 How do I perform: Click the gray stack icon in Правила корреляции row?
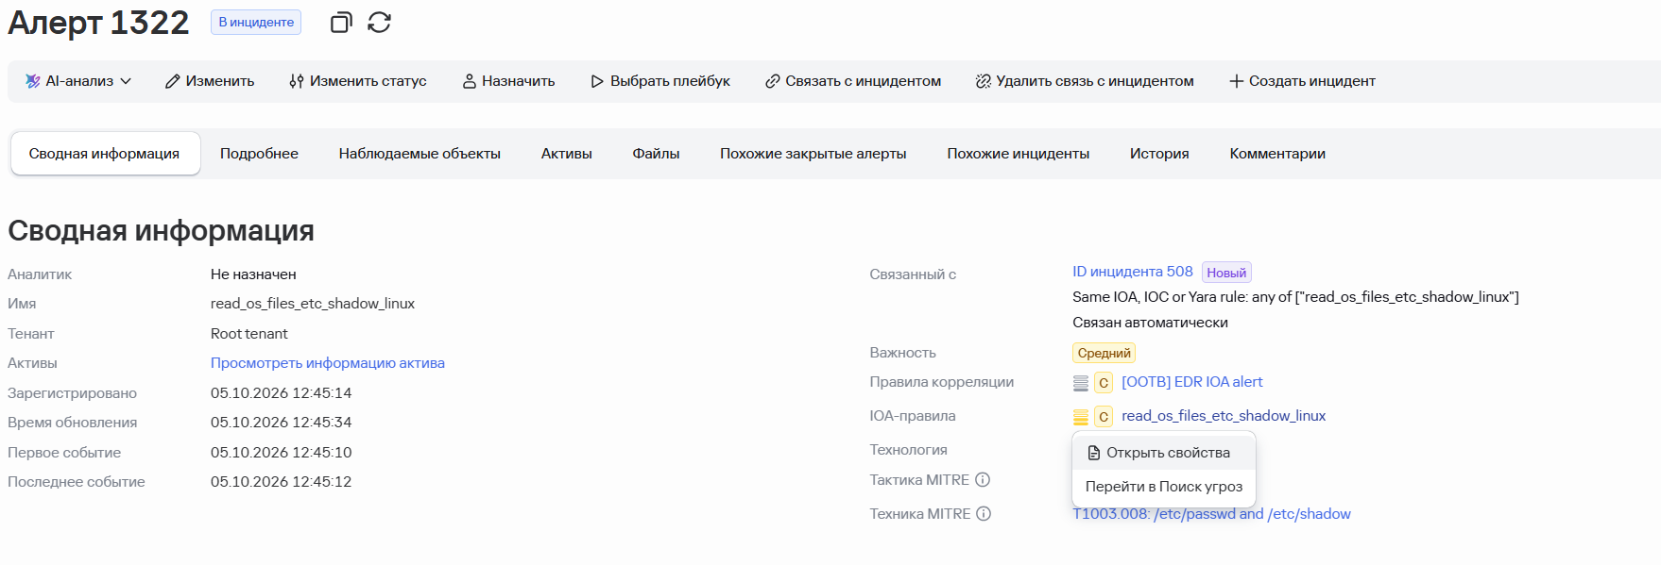pyautogui.click(x=1081, y=383)
